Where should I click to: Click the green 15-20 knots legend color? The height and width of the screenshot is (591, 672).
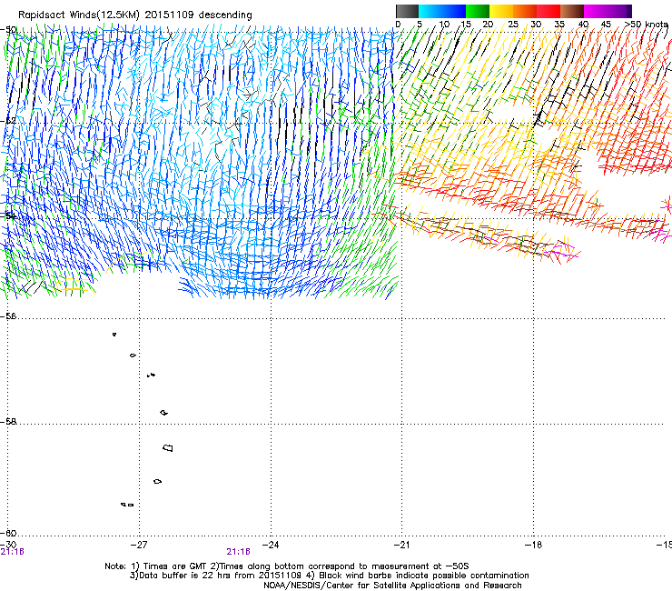click(478, 11)
